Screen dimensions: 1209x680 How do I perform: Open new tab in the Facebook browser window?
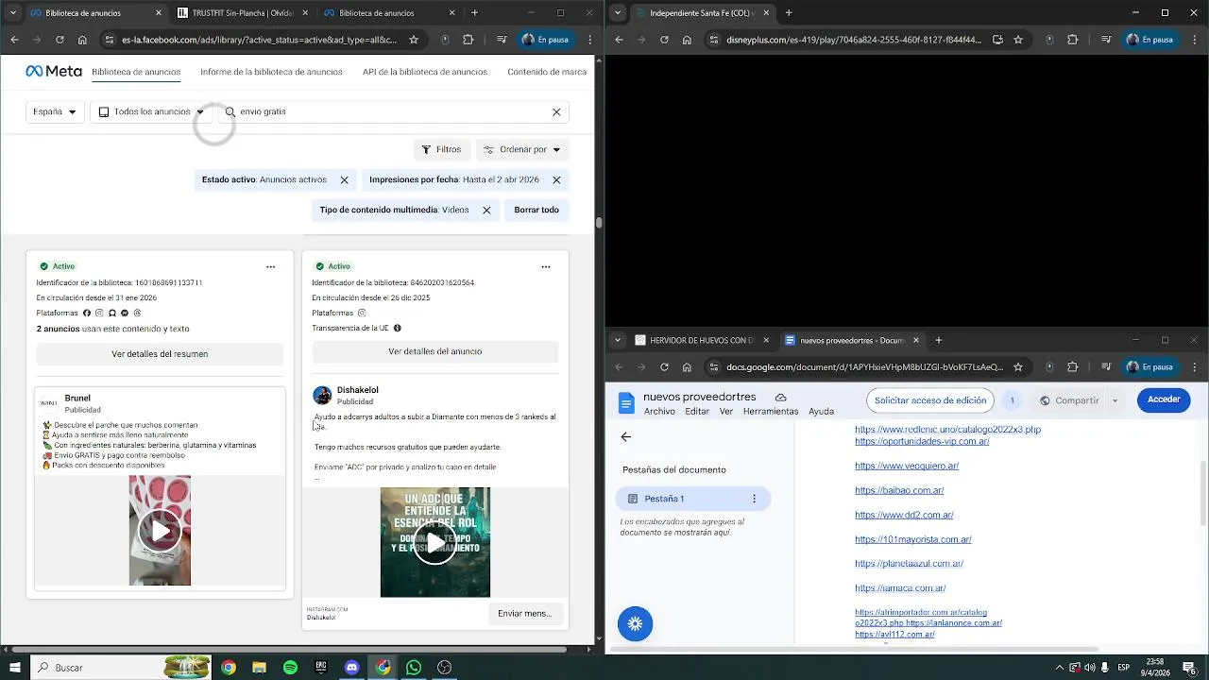point(474,13)
